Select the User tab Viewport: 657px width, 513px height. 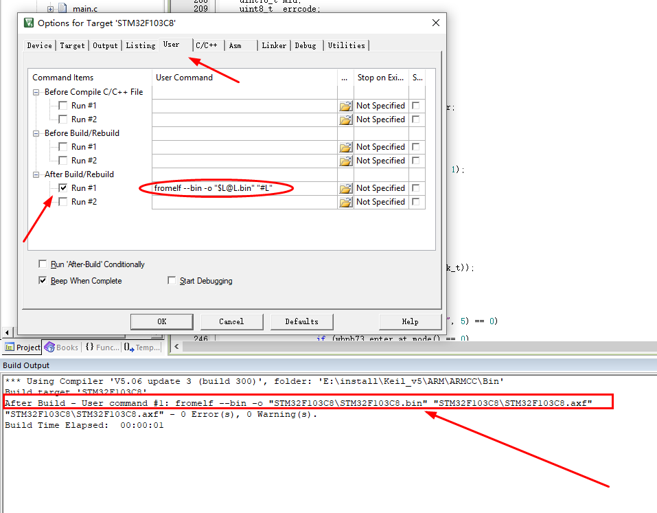(176, 45)
